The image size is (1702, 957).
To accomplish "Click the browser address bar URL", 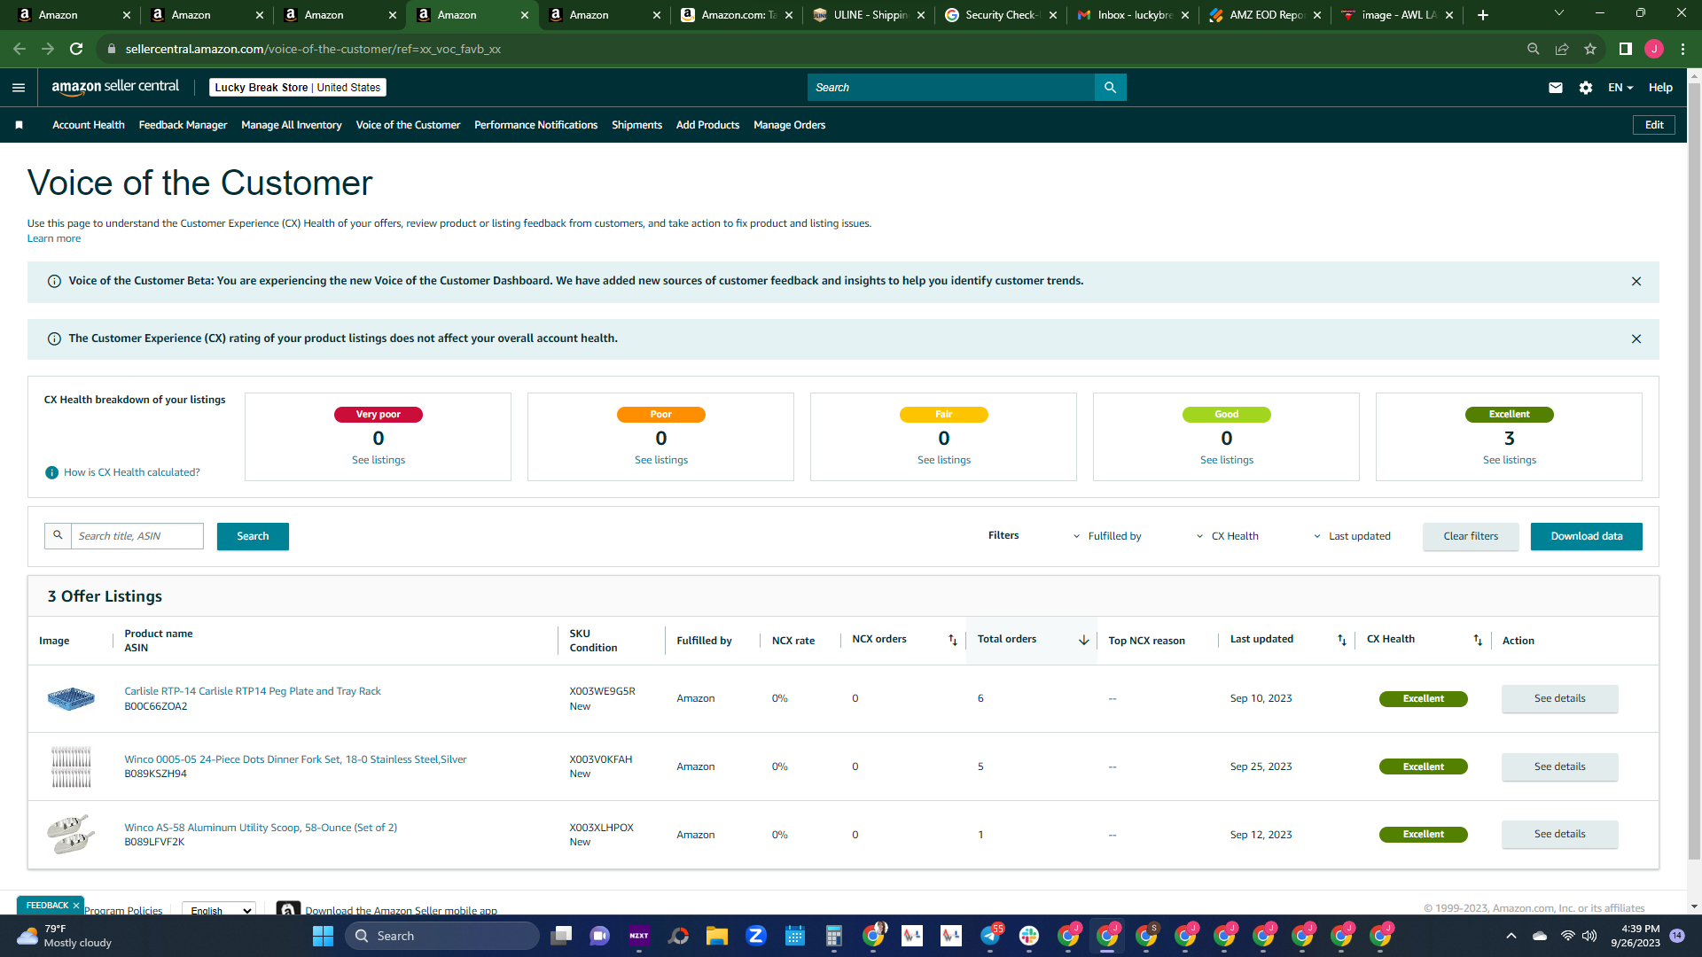I will [x=314, y=49].
